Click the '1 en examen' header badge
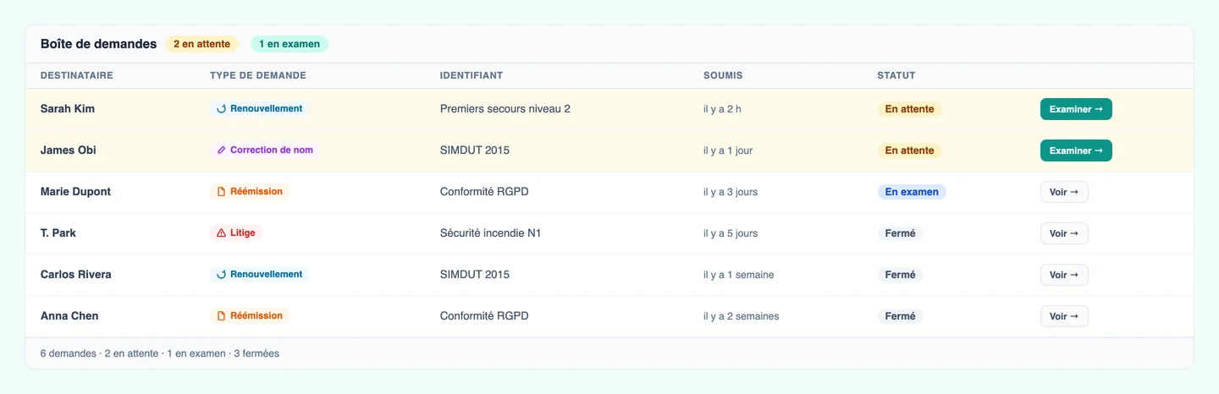 point(290,44)
